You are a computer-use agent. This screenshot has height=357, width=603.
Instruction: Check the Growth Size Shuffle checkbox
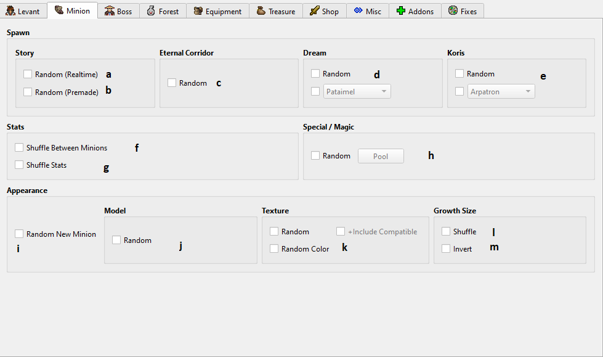[446, 231]
